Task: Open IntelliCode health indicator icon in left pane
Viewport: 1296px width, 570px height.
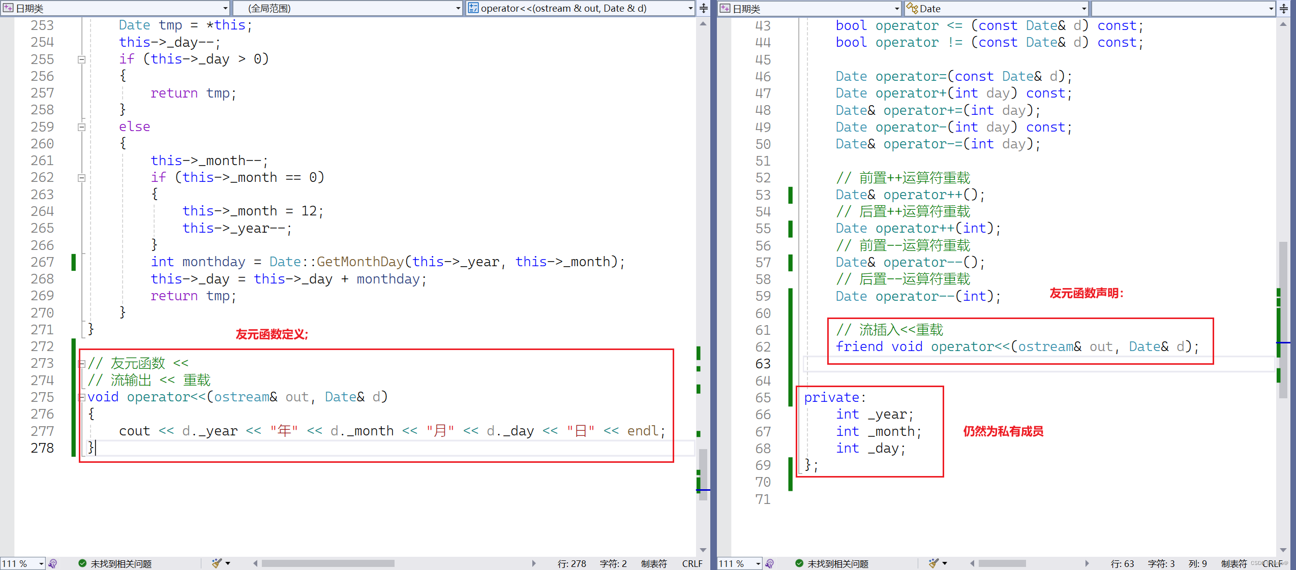Action: coord(53,563)
